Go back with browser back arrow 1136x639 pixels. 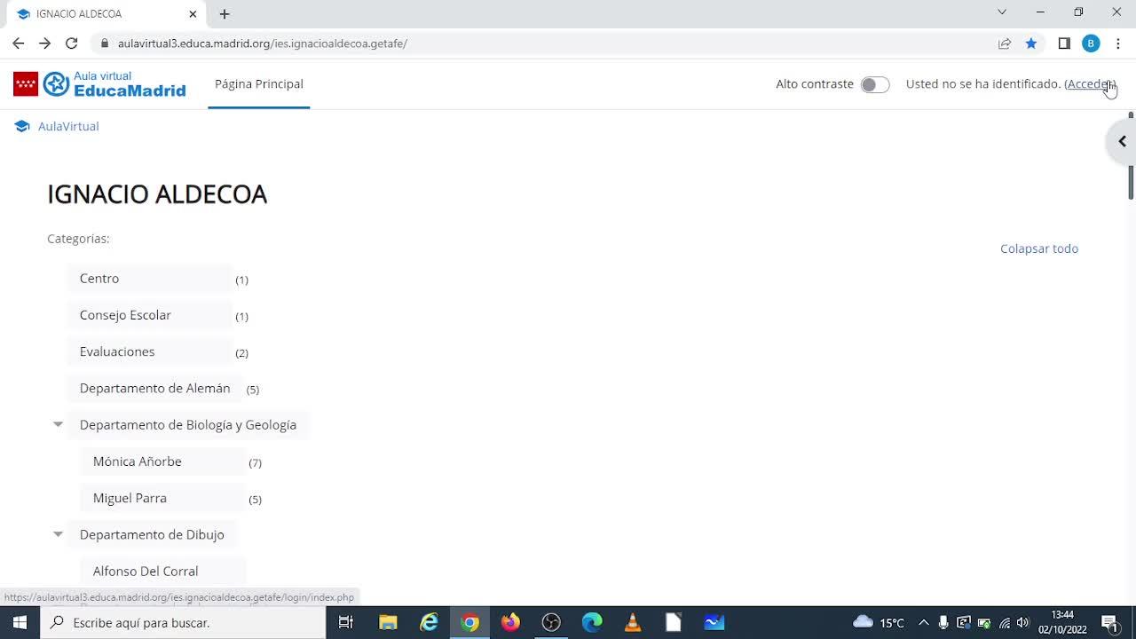coord(18,43)
